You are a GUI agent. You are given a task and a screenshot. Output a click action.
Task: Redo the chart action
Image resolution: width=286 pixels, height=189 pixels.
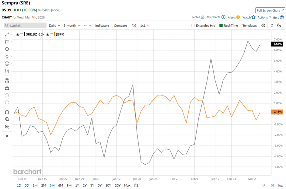point(7,102)
